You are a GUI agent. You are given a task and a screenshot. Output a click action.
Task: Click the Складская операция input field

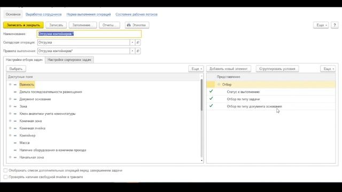(x=83, y=43)
